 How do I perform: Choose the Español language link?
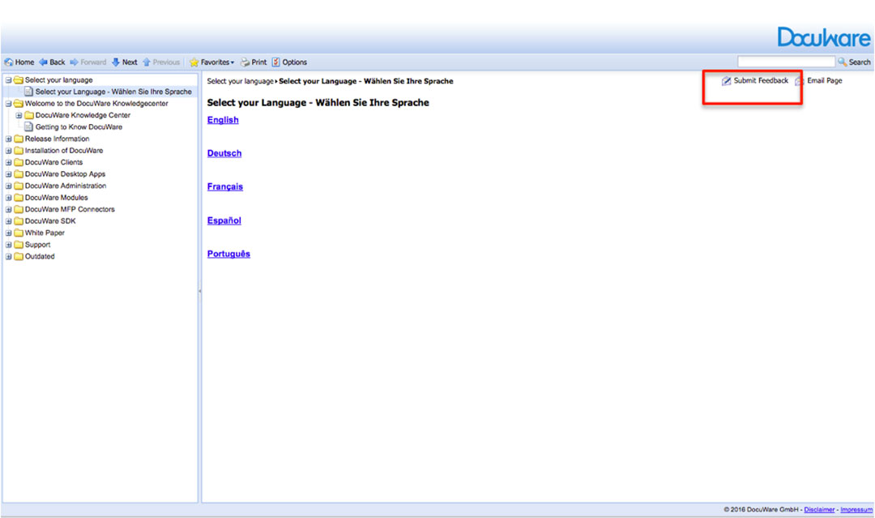click(224, 220)
